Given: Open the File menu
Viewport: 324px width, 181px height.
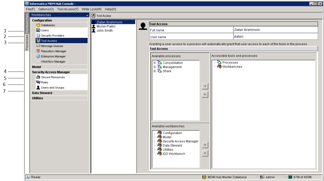Looking at the screenshot, I should (x=30, y=9).
